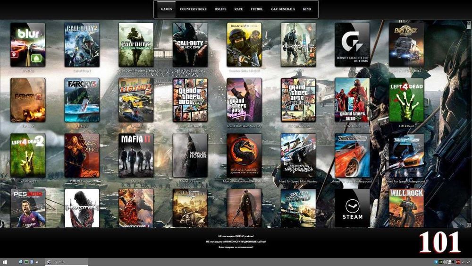Start the FlatOut 2 game

click(x=136, y=100)
